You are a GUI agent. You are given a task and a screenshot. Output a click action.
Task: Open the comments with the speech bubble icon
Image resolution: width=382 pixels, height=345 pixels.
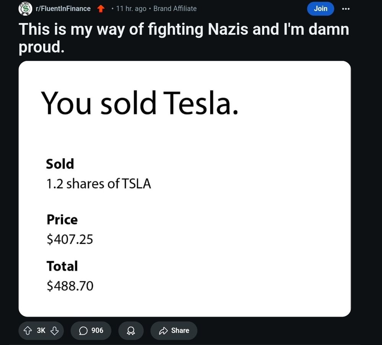[x=83, y=330]
